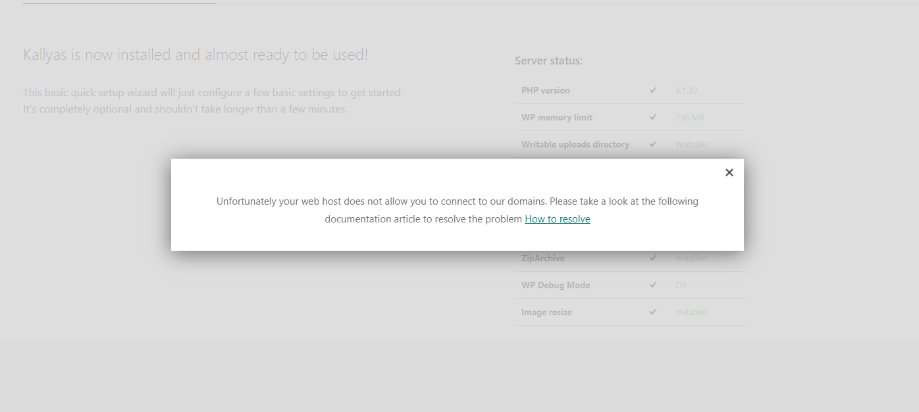The height and width of the screenshot is (412, 919).
Task: Click the Image resize checkmark icon
Action: click(653, 312)
